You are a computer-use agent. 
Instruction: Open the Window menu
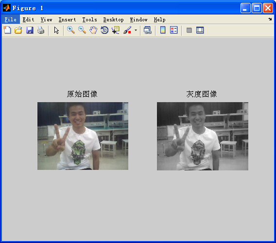(138, 20)
